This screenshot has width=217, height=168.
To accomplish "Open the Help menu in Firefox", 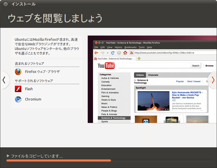I will [149, 47].
